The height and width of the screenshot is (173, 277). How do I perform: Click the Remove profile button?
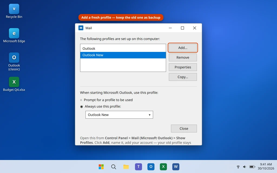click(183, 57)
